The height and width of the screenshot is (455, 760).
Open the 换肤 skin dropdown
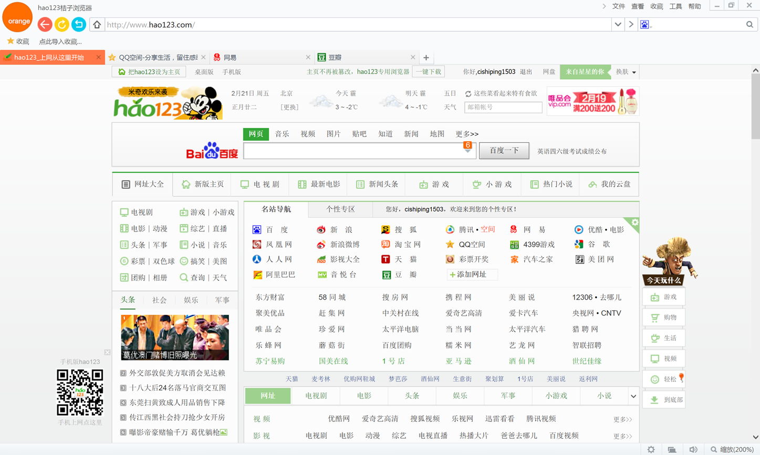(626, 72)
